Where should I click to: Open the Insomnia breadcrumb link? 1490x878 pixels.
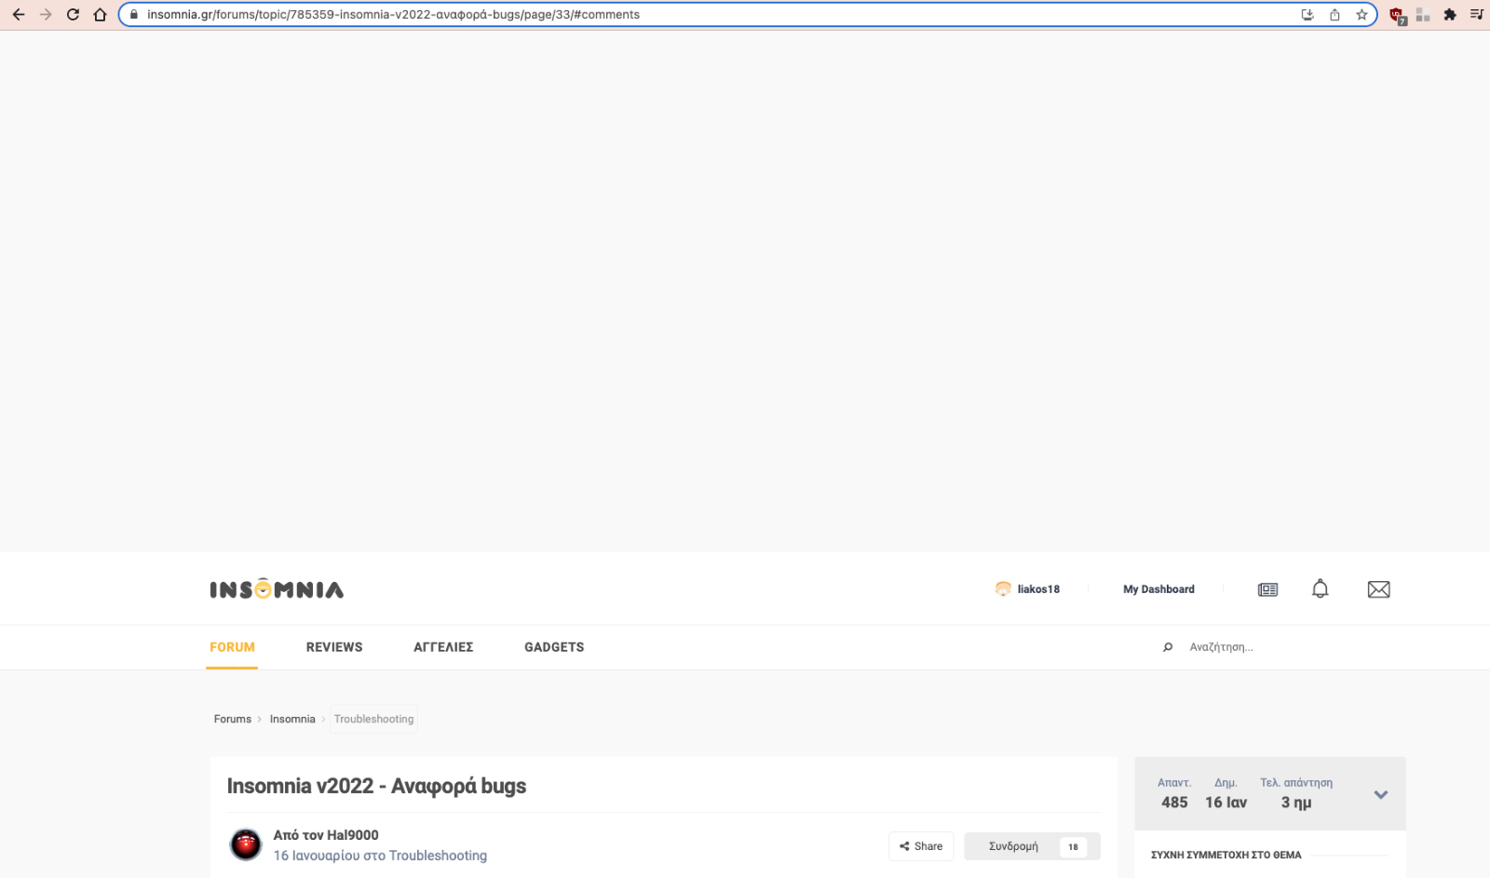(292, 719)
